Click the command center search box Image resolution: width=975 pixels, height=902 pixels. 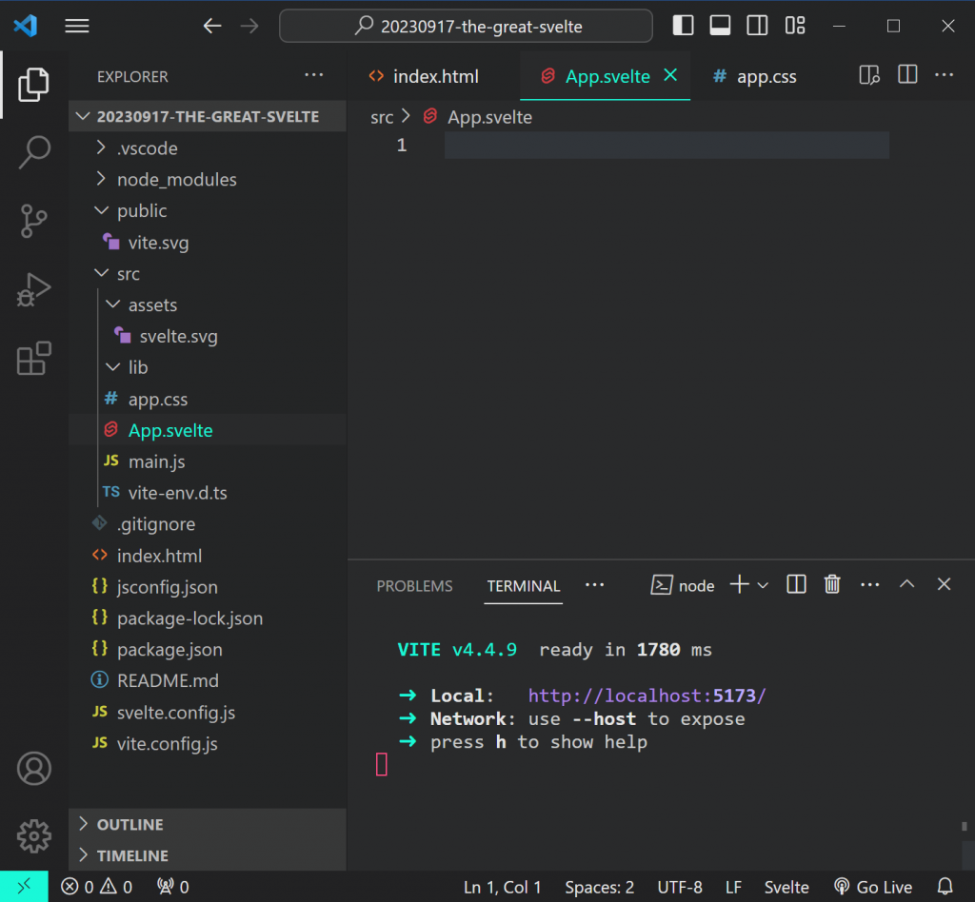click(466, 27)
